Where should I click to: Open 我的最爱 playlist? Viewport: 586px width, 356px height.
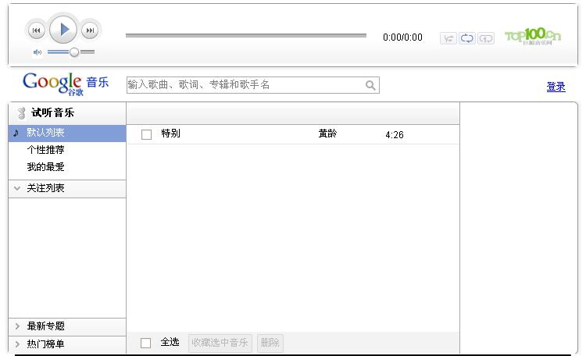(45, 167)
